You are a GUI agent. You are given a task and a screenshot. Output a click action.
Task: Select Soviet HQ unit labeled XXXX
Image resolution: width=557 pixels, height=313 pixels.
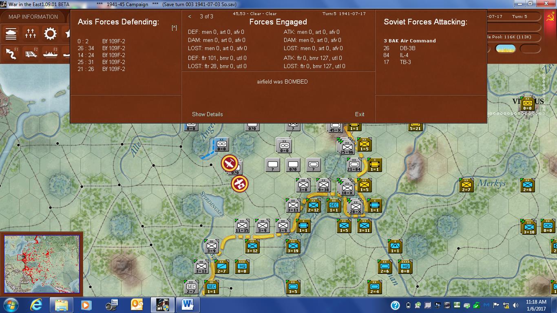pyautogui.click(x=405, y=267)
